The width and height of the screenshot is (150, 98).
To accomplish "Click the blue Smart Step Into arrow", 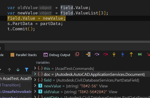I will tap(123, 55).
